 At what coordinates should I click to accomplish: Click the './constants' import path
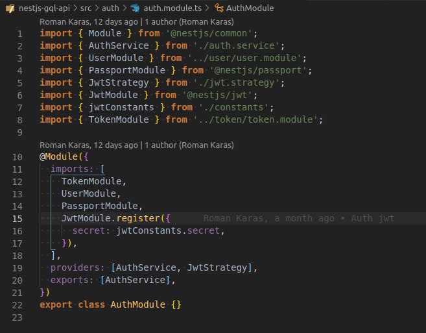[x=233, y=108]
